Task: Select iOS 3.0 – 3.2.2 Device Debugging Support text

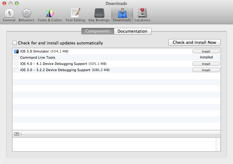Action: click(55, 70)
